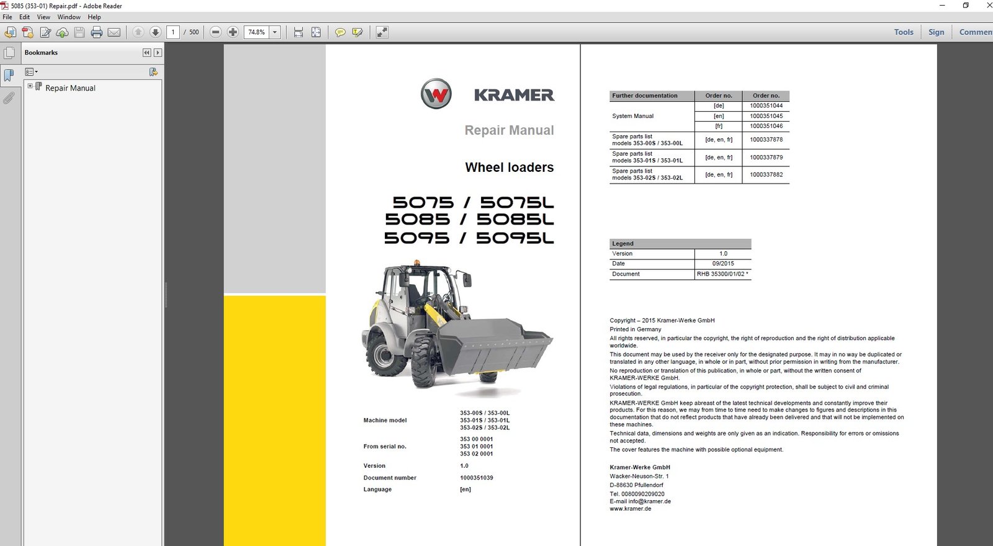Toggle the Bookmarks panel button

(x=9, y=75)
